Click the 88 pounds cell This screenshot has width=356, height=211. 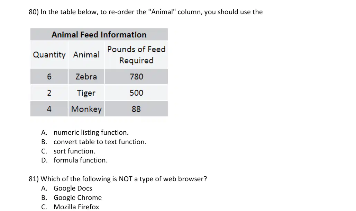click(136, 109)
